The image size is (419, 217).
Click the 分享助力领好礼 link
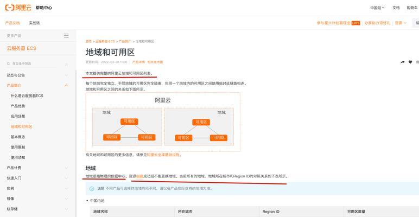(x=377, y=23)
